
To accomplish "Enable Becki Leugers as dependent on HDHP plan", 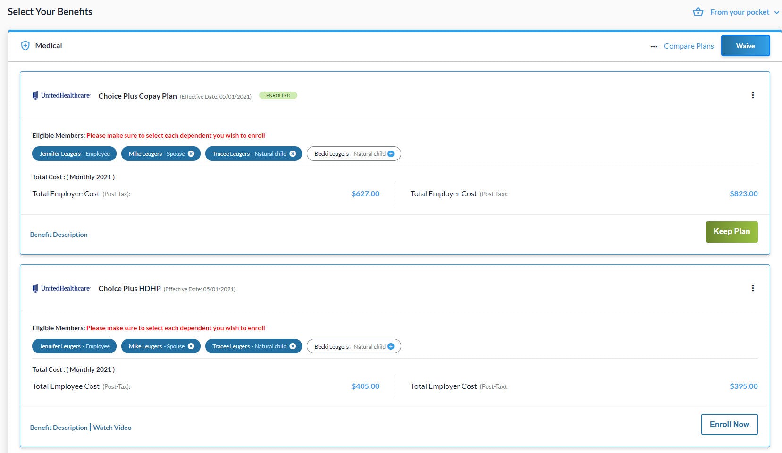I will (391, 346).
